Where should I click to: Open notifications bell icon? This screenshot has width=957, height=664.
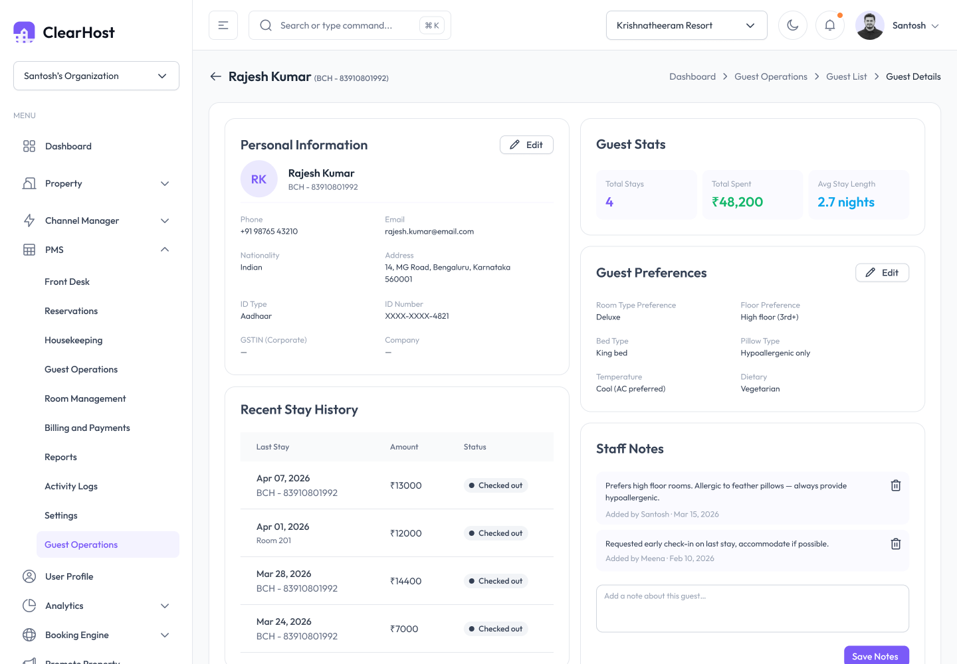coord(830,25)
